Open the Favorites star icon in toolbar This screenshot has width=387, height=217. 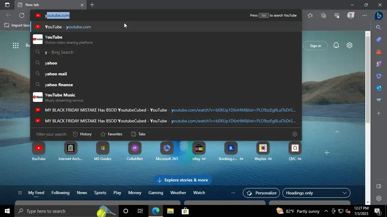point(310,15)
